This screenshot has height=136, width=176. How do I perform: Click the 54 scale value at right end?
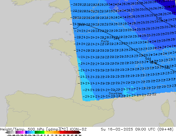80,135
